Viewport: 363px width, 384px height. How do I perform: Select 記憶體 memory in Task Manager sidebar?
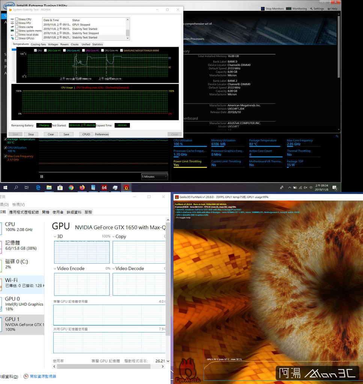click(22, 246)
